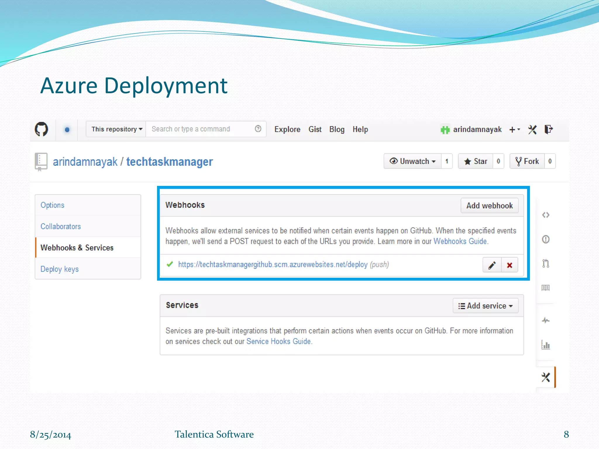Expand the This repository search scope dropdown
599x449 pixels.
[116, 129]
